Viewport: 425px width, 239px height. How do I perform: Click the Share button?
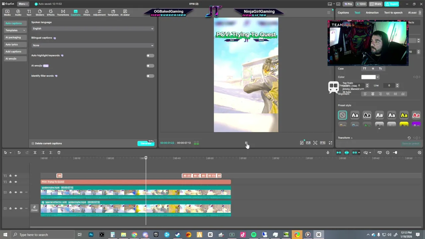point(376,4)
